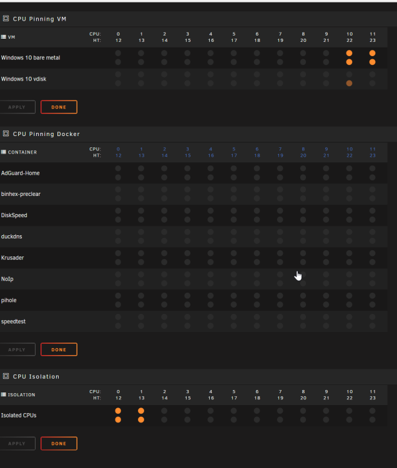Click the list icon beside ISOLATION header

(x=4, y=394)
